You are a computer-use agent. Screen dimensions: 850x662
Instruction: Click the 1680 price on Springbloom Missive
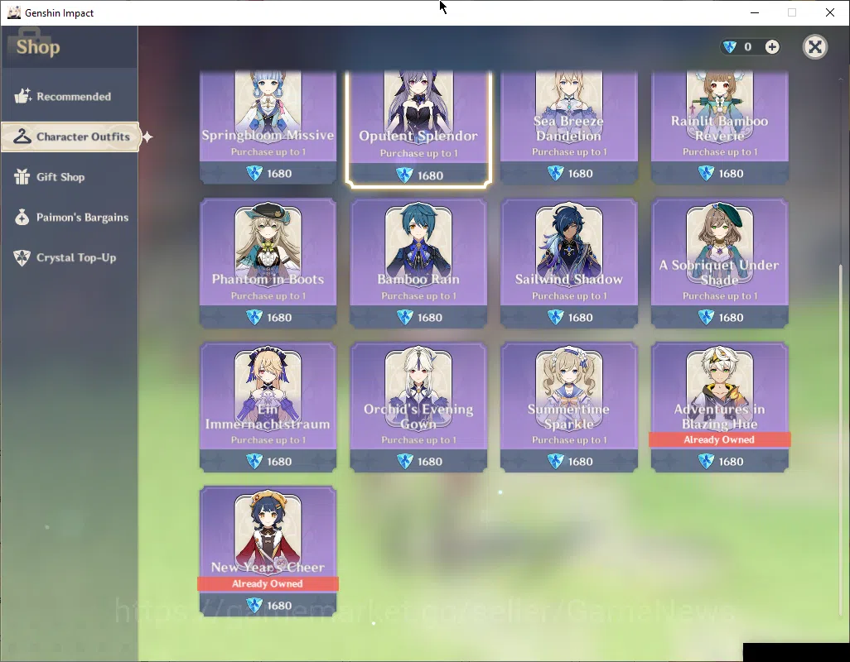(x=279, y=174)
